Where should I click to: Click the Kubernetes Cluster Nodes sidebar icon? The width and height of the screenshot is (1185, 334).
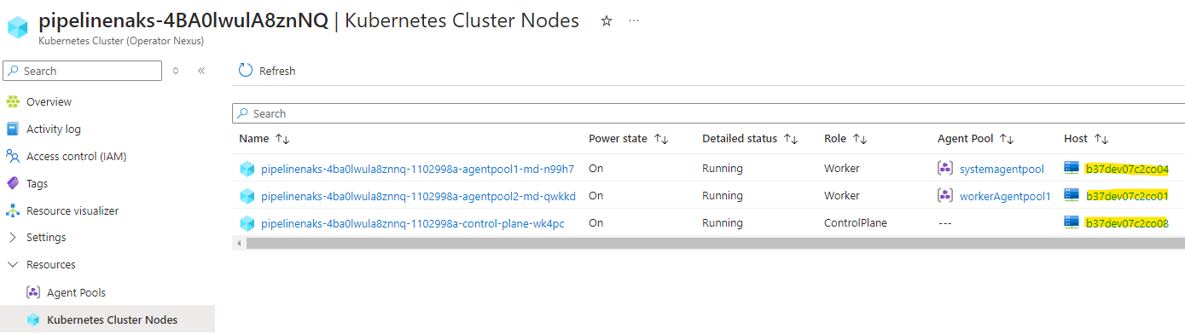click(x=33, y=320)
